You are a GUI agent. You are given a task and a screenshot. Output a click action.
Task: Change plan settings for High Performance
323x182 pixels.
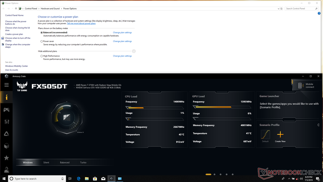pos(123,56)
